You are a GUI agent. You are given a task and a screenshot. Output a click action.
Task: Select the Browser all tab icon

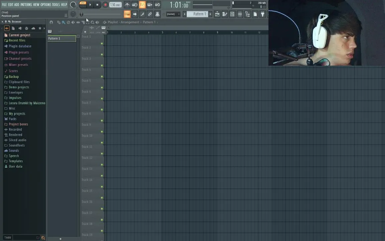coord(7,28)
